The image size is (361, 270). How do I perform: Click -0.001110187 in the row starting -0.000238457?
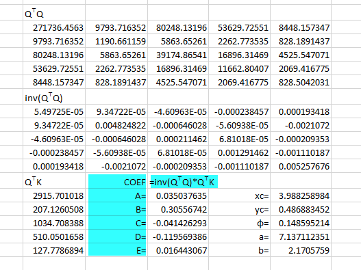click(301, 153)
